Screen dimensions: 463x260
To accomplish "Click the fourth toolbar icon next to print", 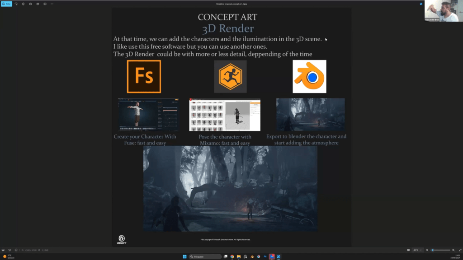I will [38, 4].
